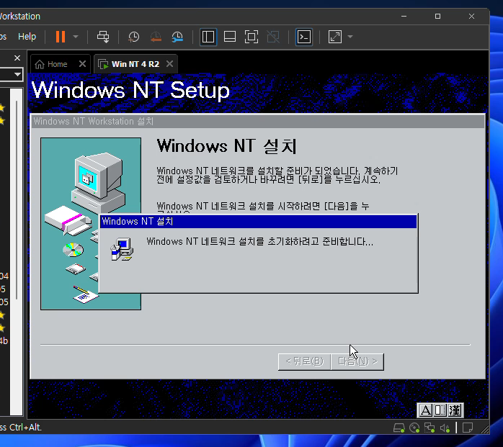503x447 pixels.
Task: Revert the virtual machine to previous snapshot
Action: (x=156, y=37)
